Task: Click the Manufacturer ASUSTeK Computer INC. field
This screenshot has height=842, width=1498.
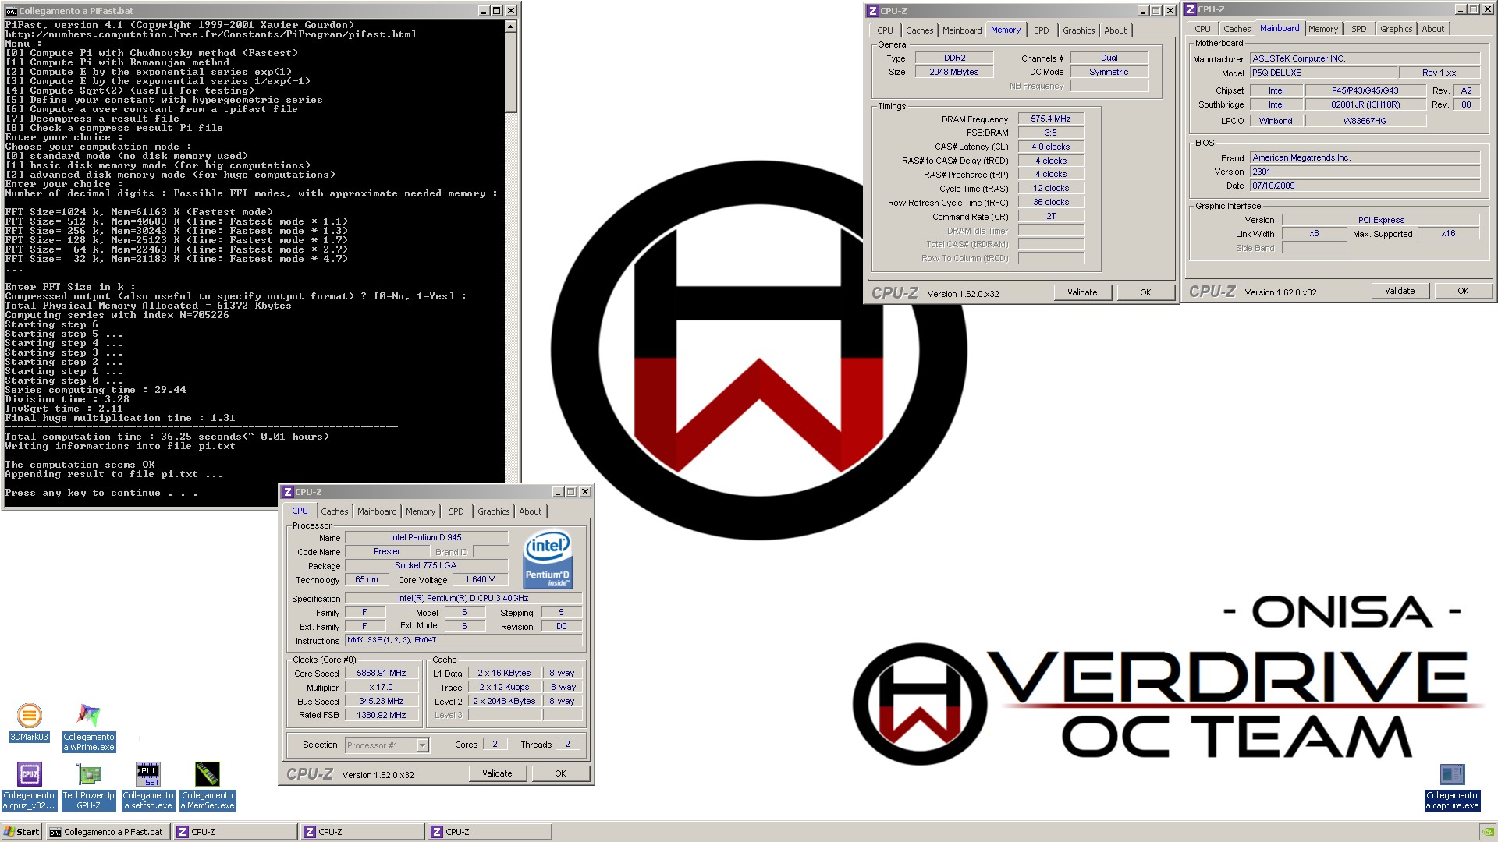Action: click(1365, 58)
